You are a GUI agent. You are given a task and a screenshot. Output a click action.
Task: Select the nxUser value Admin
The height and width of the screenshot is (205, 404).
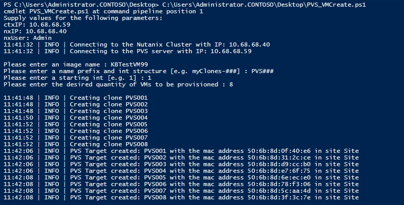point(42,38)
